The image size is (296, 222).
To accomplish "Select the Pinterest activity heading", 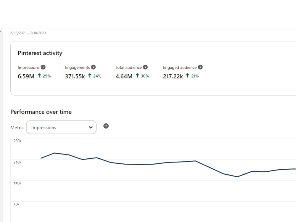I will point(40,53).
